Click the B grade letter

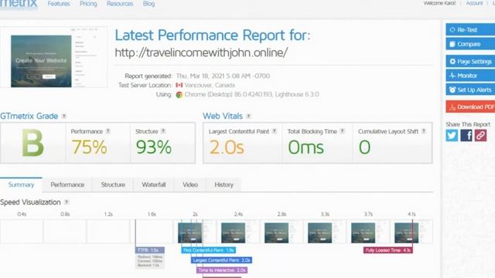[32, 144]
